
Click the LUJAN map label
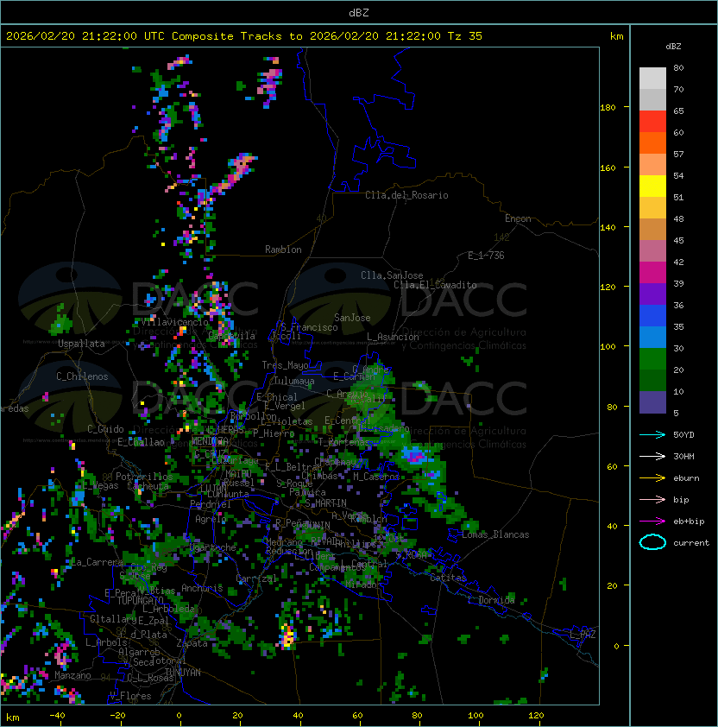pos(214,488)
